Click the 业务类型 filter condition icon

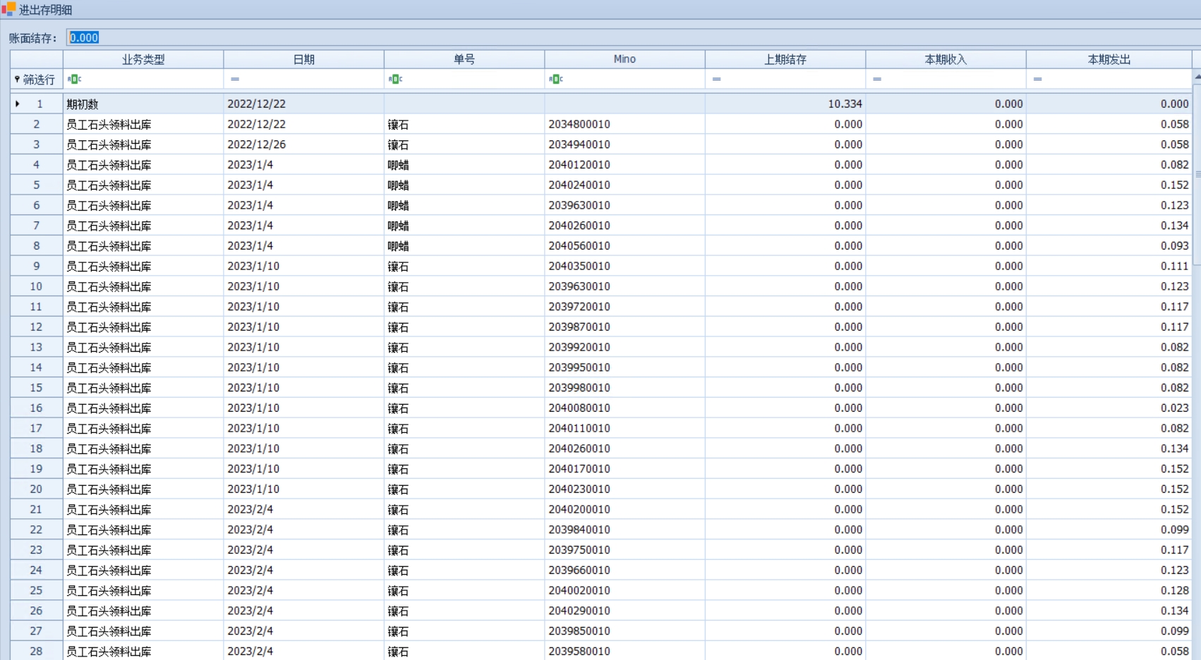74,79
